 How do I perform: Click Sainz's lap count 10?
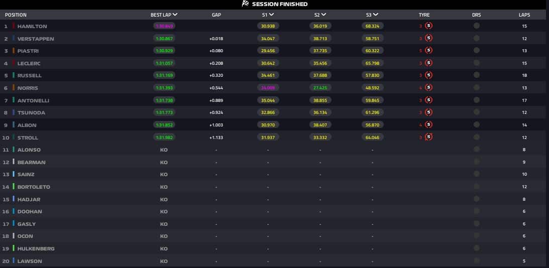pos(524,174)
